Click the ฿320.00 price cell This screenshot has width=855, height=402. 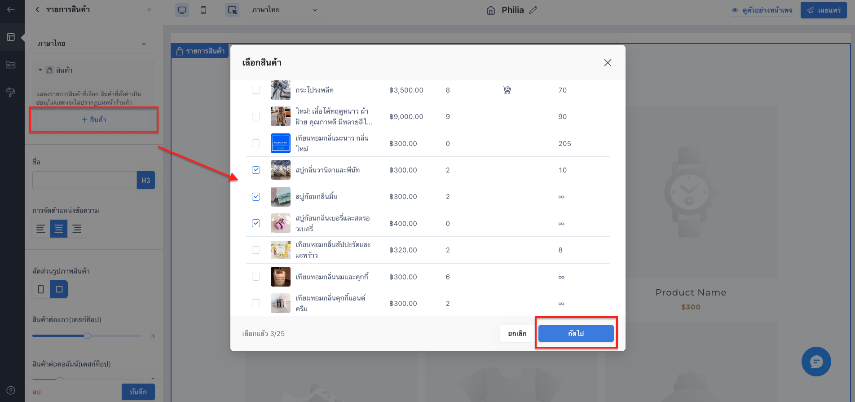(x=403, y=250)
